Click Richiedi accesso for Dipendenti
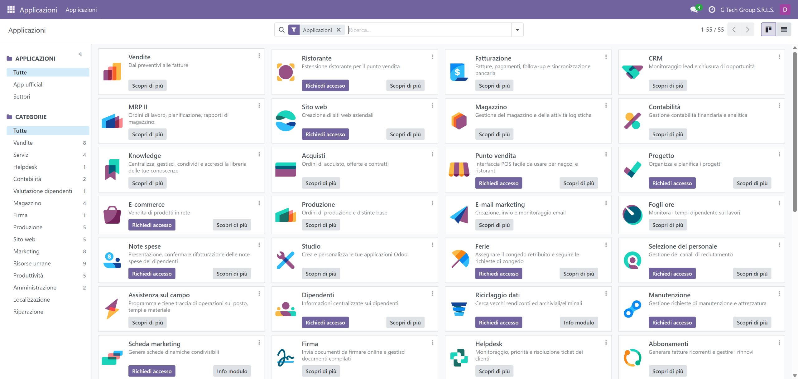798x379 pixels. [x=325, y=323]
